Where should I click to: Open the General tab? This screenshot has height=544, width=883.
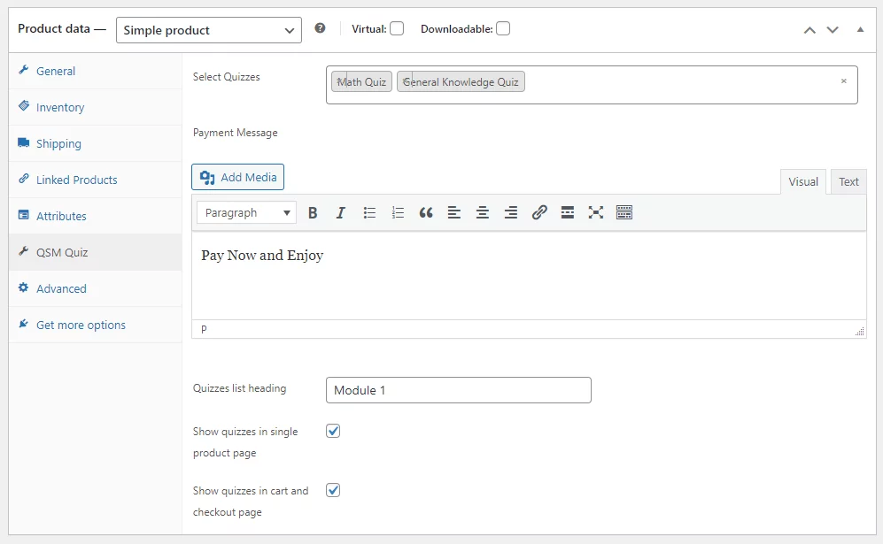pyautogui.click(x=95, y=71)
